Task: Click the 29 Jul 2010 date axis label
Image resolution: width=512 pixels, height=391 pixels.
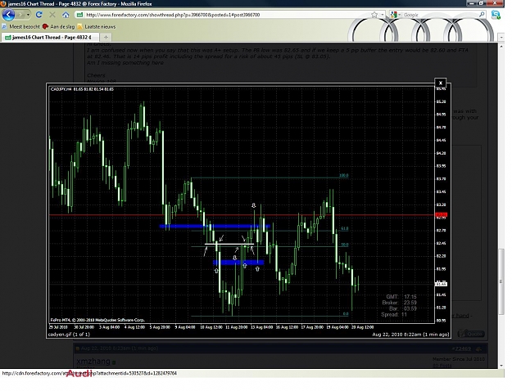Action: click(58, 327)
